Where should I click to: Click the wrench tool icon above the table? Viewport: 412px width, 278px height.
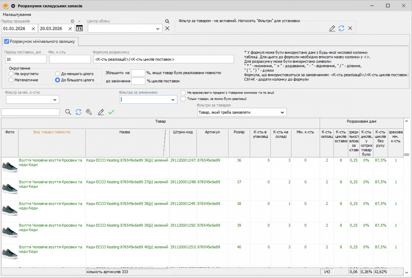click(89, 112)
